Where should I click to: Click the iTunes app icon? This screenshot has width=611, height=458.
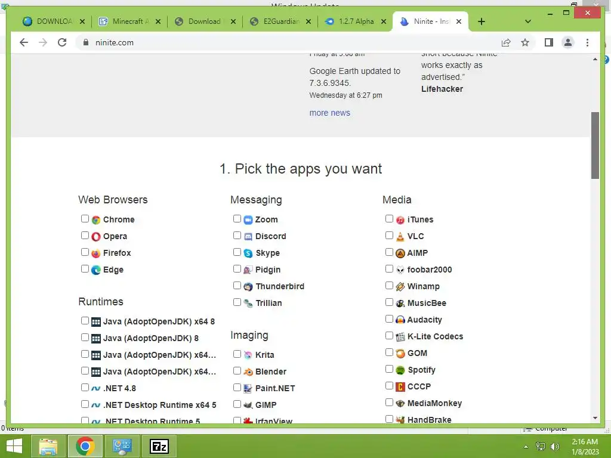(400, 220)
